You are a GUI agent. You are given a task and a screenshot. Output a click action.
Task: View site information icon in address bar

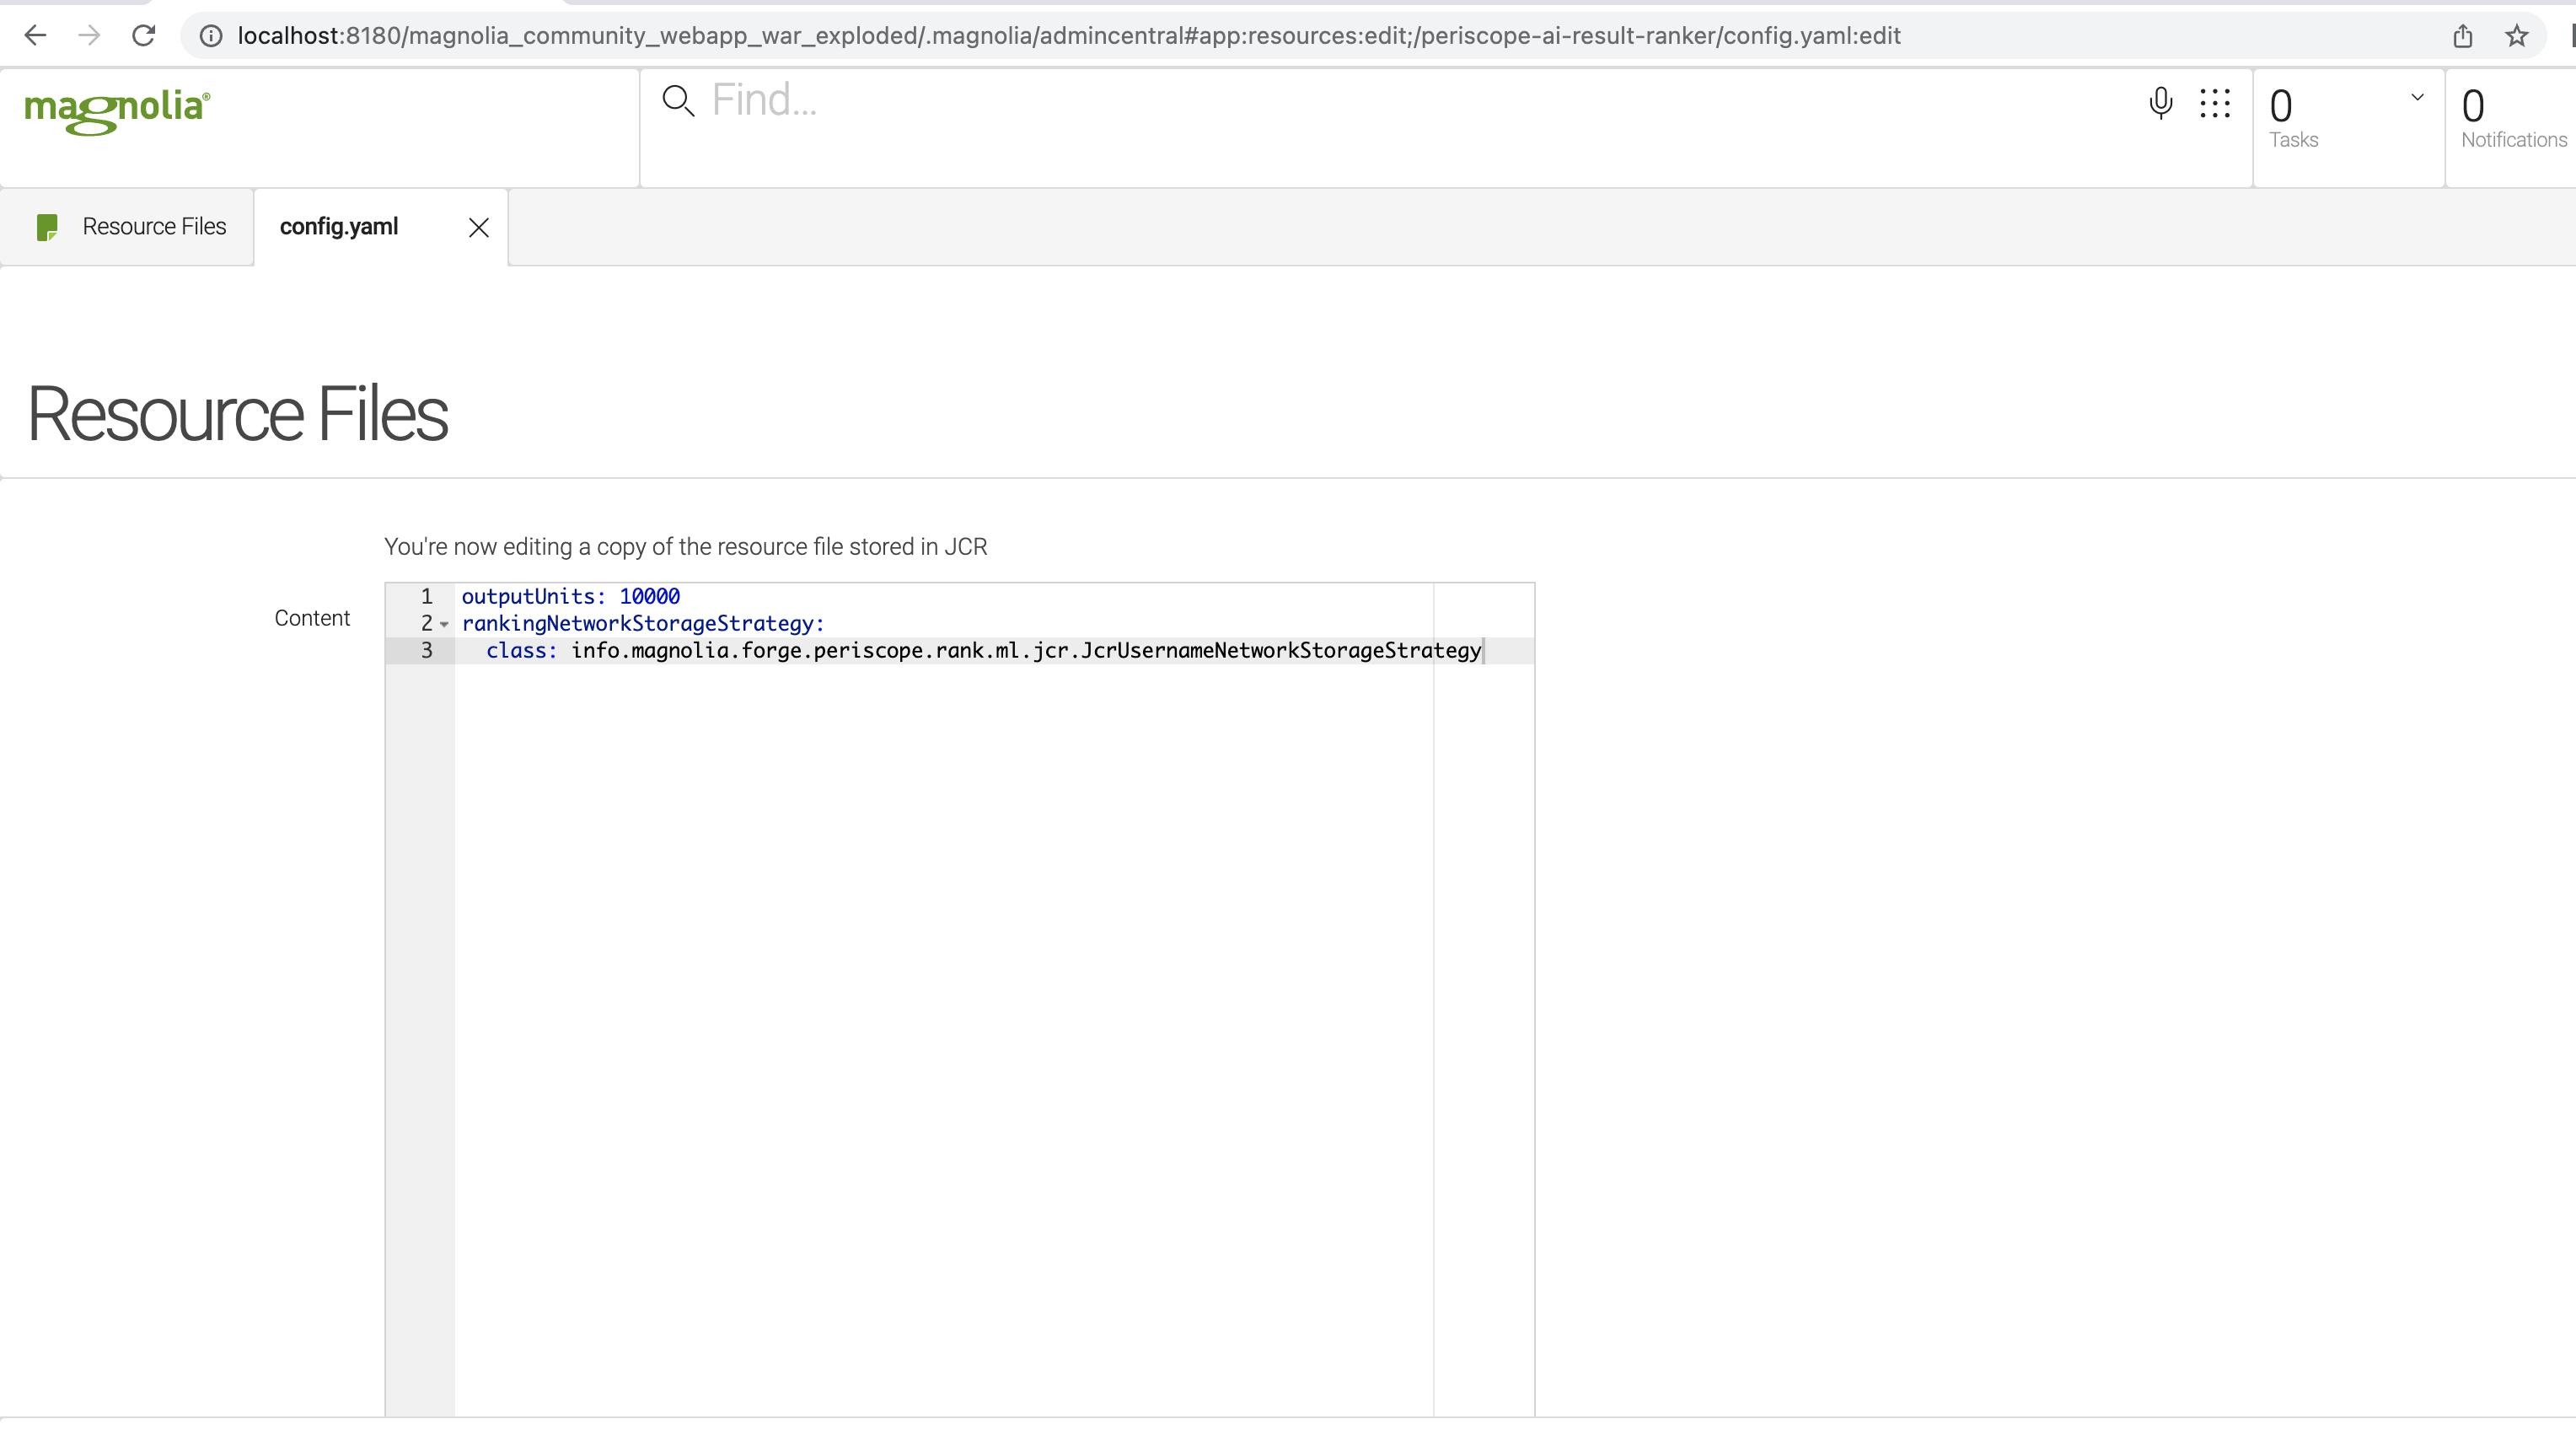[x=211, y=36]
